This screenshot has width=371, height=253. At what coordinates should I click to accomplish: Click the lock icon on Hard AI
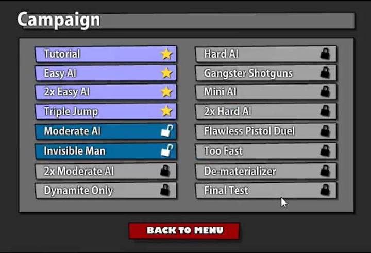click(325, 54)
